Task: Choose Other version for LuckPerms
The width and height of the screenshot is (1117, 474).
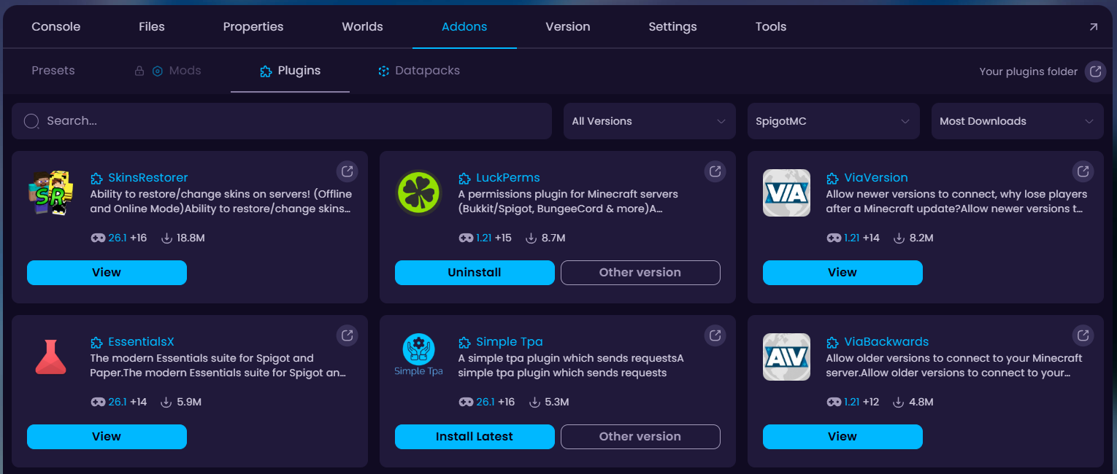Action: [640, 273]
